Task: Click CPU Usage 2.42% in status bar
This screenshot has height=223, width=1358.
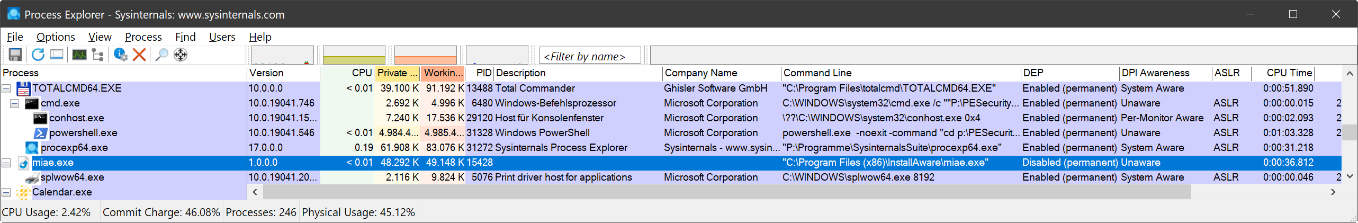Action: [x=46, y=212]
